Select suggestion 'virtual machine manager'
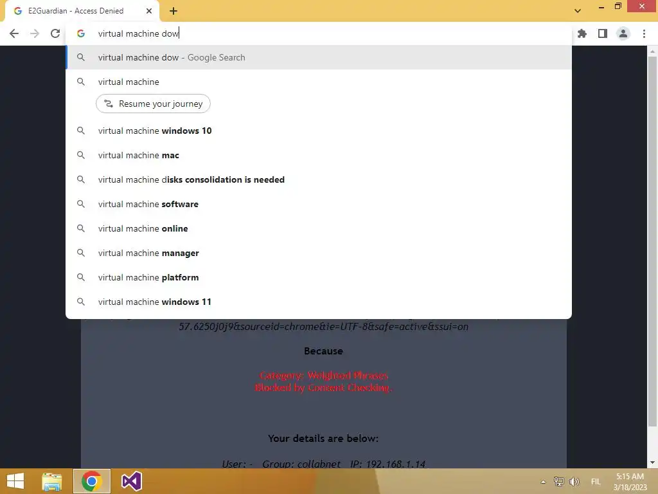 [319, 253]
